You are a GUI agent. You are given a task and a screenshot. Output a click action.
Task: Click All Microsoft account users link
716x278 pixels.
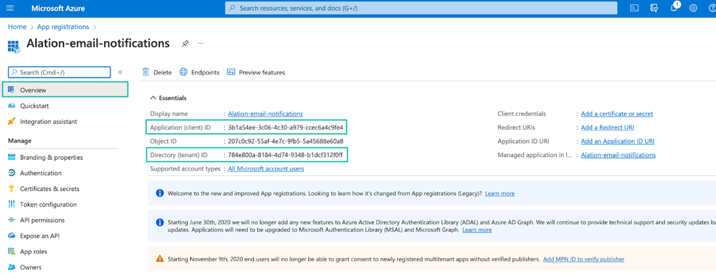coord(266,169)
